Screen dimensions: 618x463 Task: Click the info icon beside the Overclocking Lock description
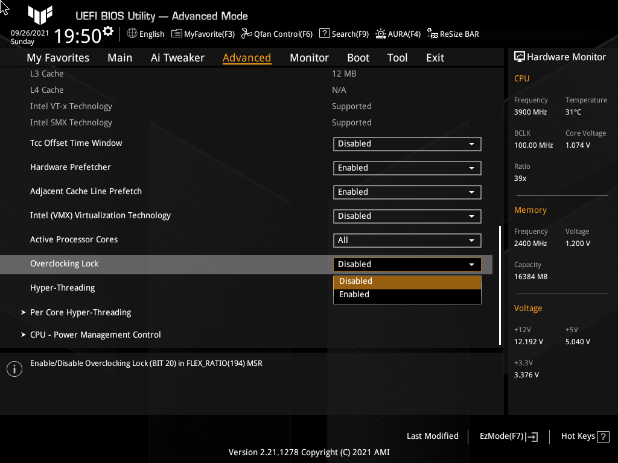14,368
